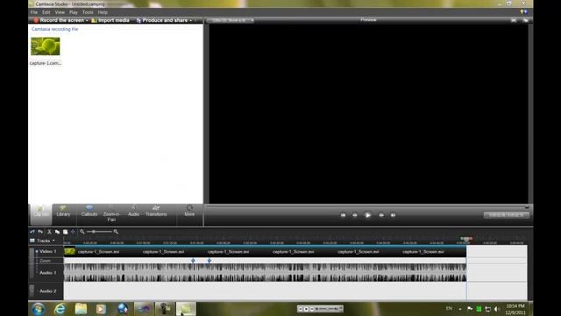Click the second zoom keyframe marker

click(209, 261)
